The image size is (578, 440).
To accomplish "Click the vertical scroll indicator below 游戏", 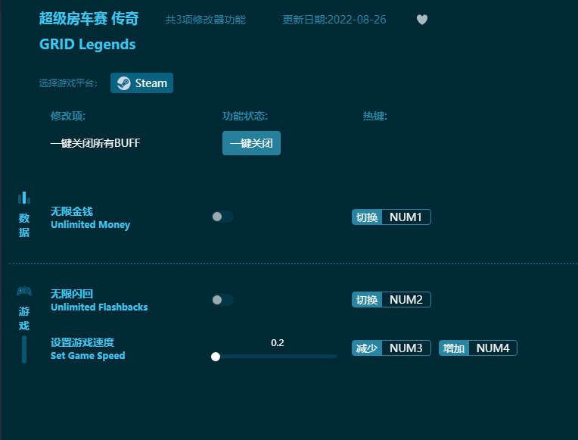I will pyautogui.click(x=24, y=350).
